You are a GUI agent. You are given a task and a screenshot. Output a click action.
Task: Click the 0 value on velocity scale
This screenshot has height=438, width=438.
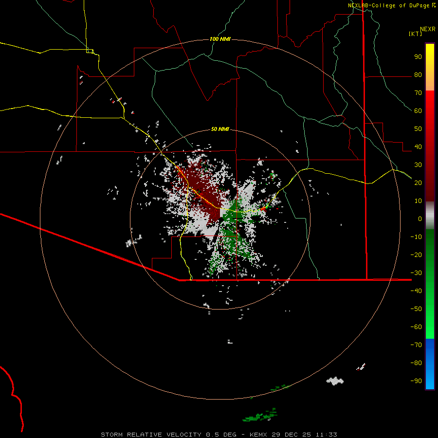tap(420, 219)
